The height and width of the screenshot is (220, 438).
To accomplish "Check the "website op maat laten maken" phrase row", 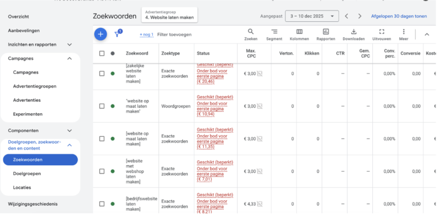I will coord(102,106).
